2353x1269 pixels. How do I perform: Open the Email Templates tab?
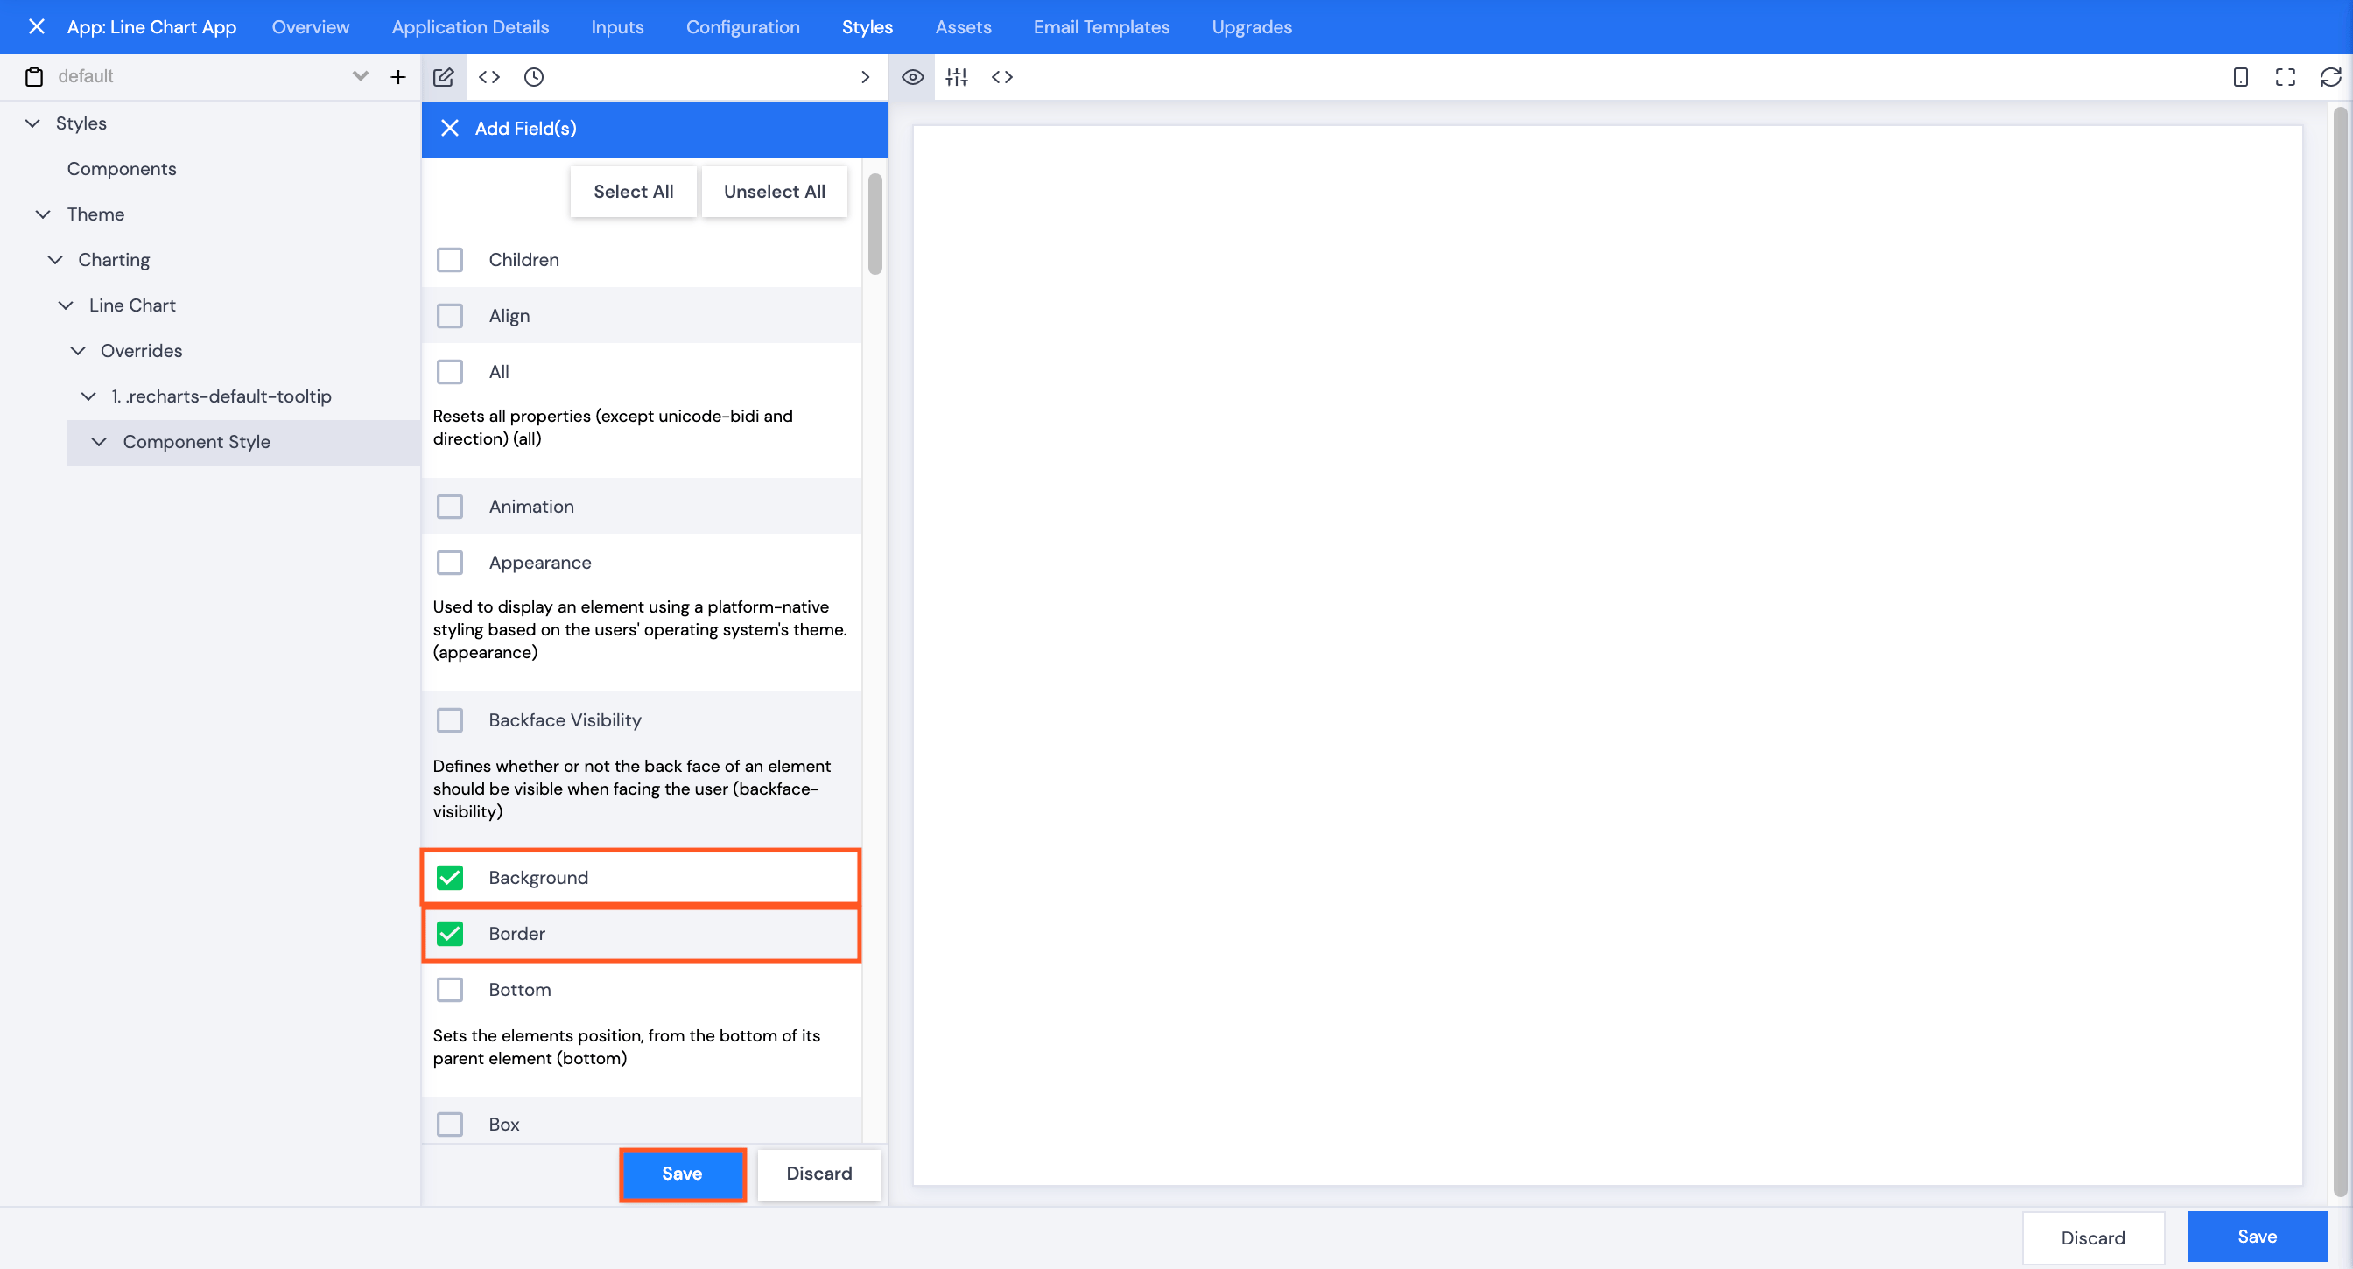[1100, 26]
